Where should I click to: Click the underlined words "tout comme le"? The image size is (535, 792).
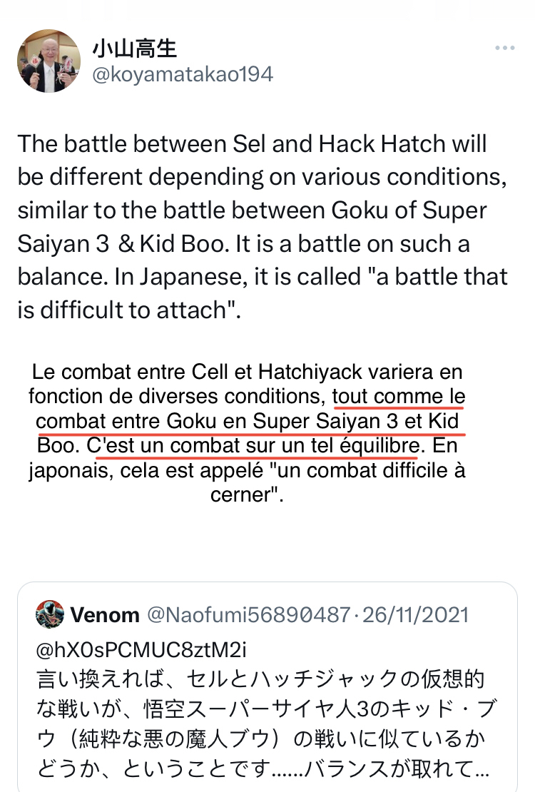point(399,396)
